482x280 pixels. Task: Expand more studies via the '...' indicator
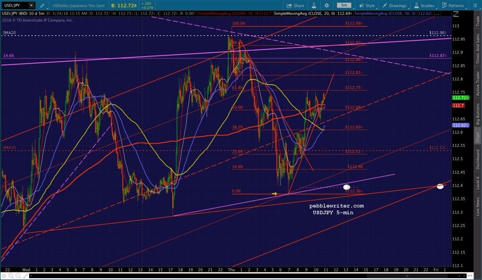pyautogui.click(x=437, y=14)
